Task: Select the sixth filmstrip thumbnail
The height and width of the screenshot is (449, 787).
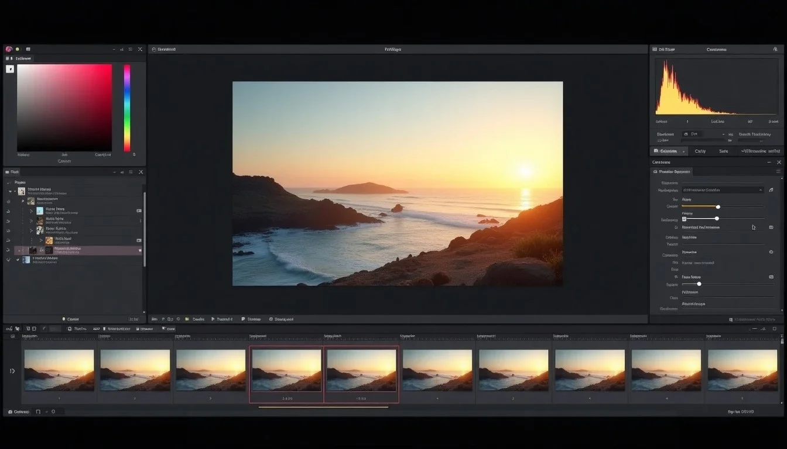Action: [437, 371]
